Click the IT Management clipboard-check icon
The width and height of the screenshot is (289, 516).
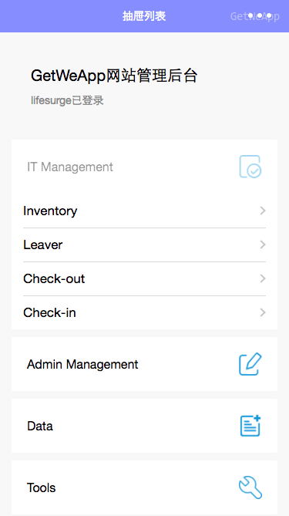pyautogui.click(x=250, y=167)
